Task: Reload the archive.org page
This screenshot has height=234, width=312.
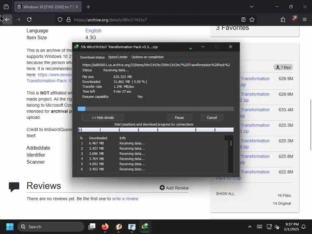Action: 29,19
